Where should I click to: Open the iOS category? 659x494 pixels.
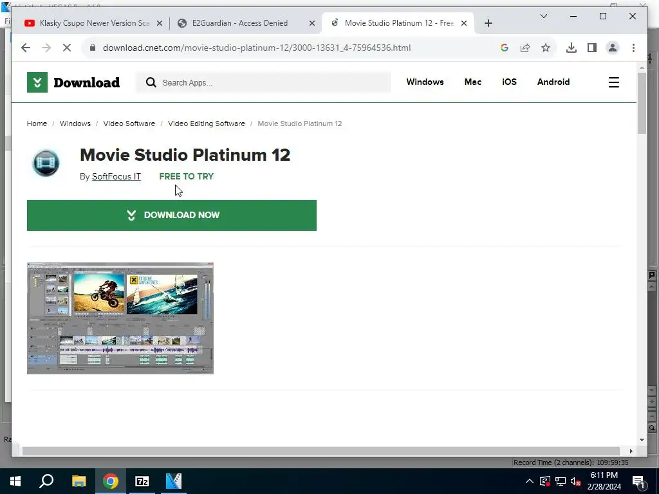pyautogui.click(x=509, y=82)
